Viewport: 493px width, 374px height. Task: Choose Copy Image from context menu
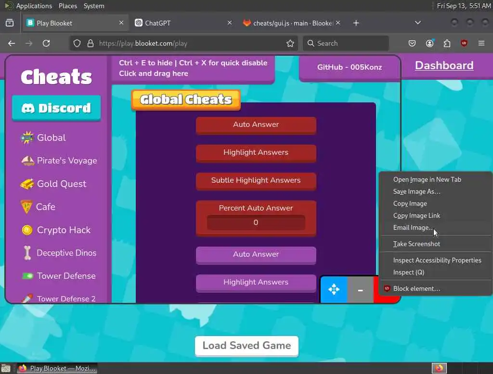click(435, 203)
